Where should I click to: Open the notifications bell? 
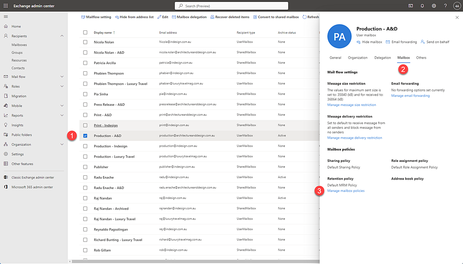(422, 6)
